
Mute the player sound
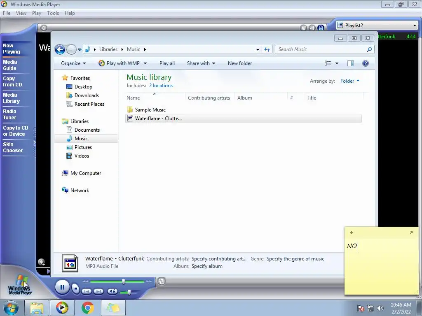click(x=112, y=291)
